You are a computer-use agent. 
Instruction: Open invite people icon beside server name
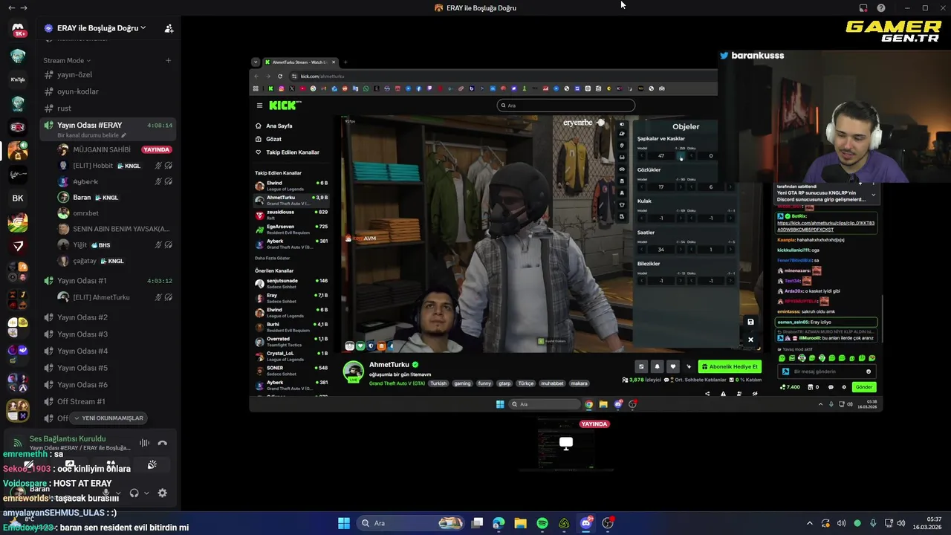(x=169, y=28)
